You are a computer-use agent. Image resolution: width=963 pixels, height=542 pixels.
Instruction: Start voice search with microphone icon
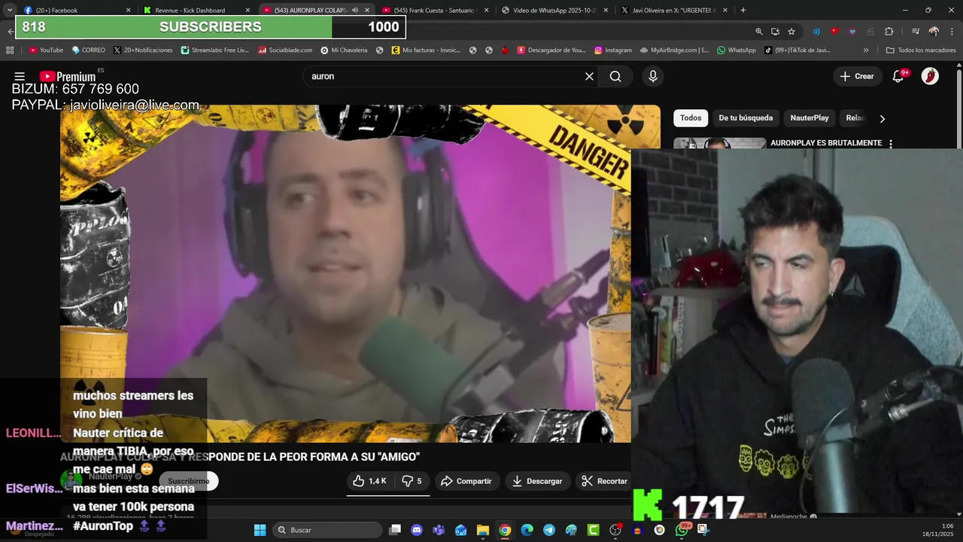pyautogui.click(x=652, y=76)
